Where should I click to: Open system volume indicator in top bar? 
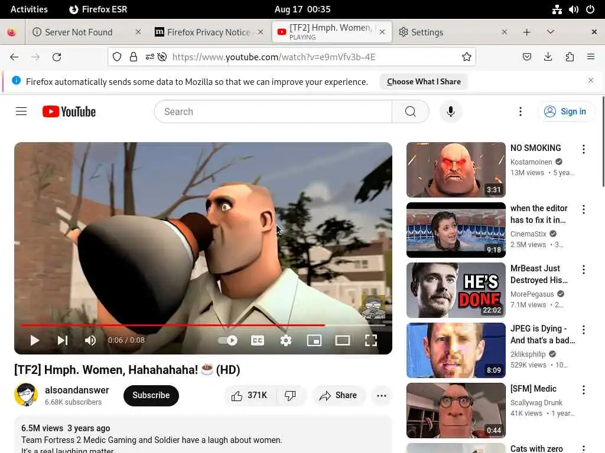(x=573, y=9)
